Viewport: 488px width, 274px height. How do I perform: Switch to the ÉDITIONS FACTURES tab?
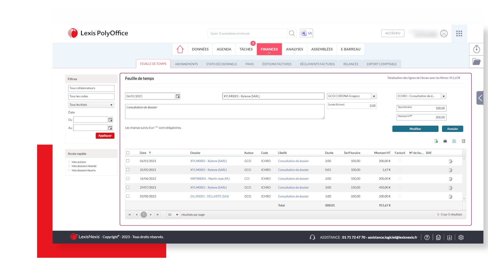(x=277, y=64)
